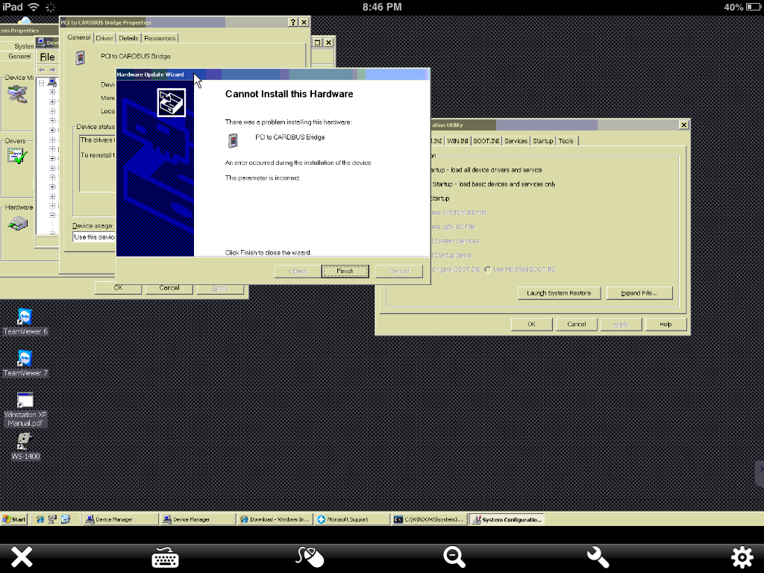The width and height of the screenshot is (764, 573).
Task: Open the on-screen keyboard icon
Action: (x=163, y=556)
